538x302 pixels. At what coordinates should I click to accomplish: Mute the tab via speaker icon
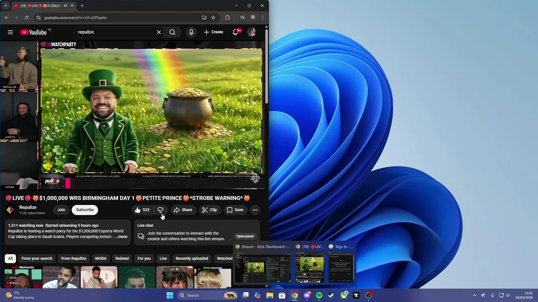(x=65, y=5)
